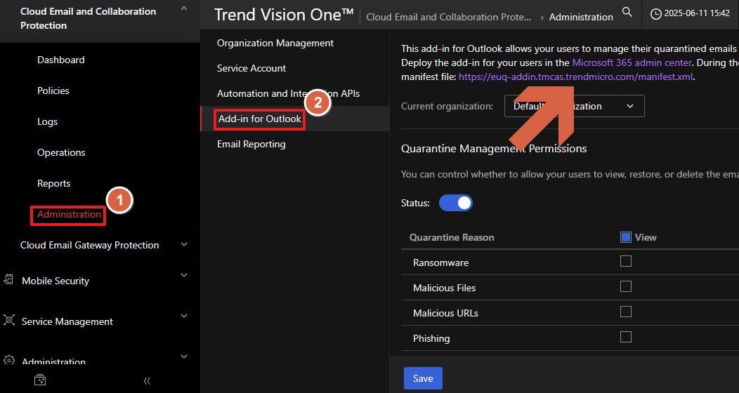The image size is (739, 393).
Task: Tick the View checkbox for Phishing
Action: (x=626, y=337)
